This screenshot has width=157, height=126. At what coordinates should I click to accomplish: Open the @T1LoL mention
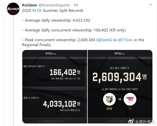125,40
